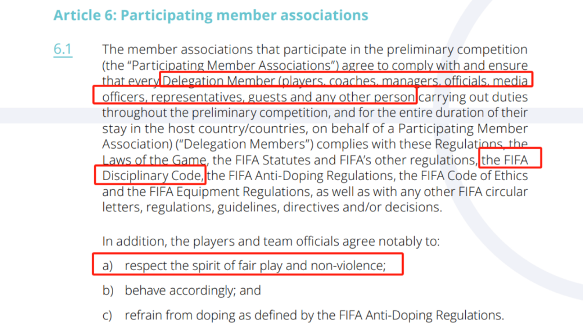Click the Article 6 heading
Viewport: 583px width, 334px height.
211,15
